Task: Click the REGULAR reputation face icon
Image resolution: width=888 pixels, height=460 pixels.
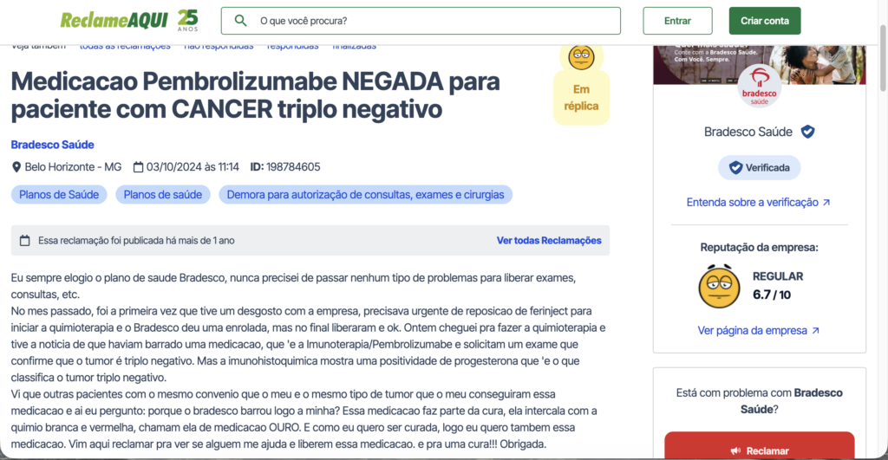Action: tap(719, 285)
